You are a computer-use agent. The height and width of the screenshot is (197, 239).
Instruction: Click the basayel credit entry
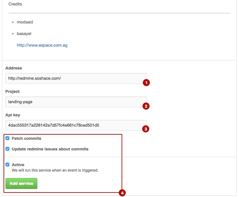[x=24, y=34]
